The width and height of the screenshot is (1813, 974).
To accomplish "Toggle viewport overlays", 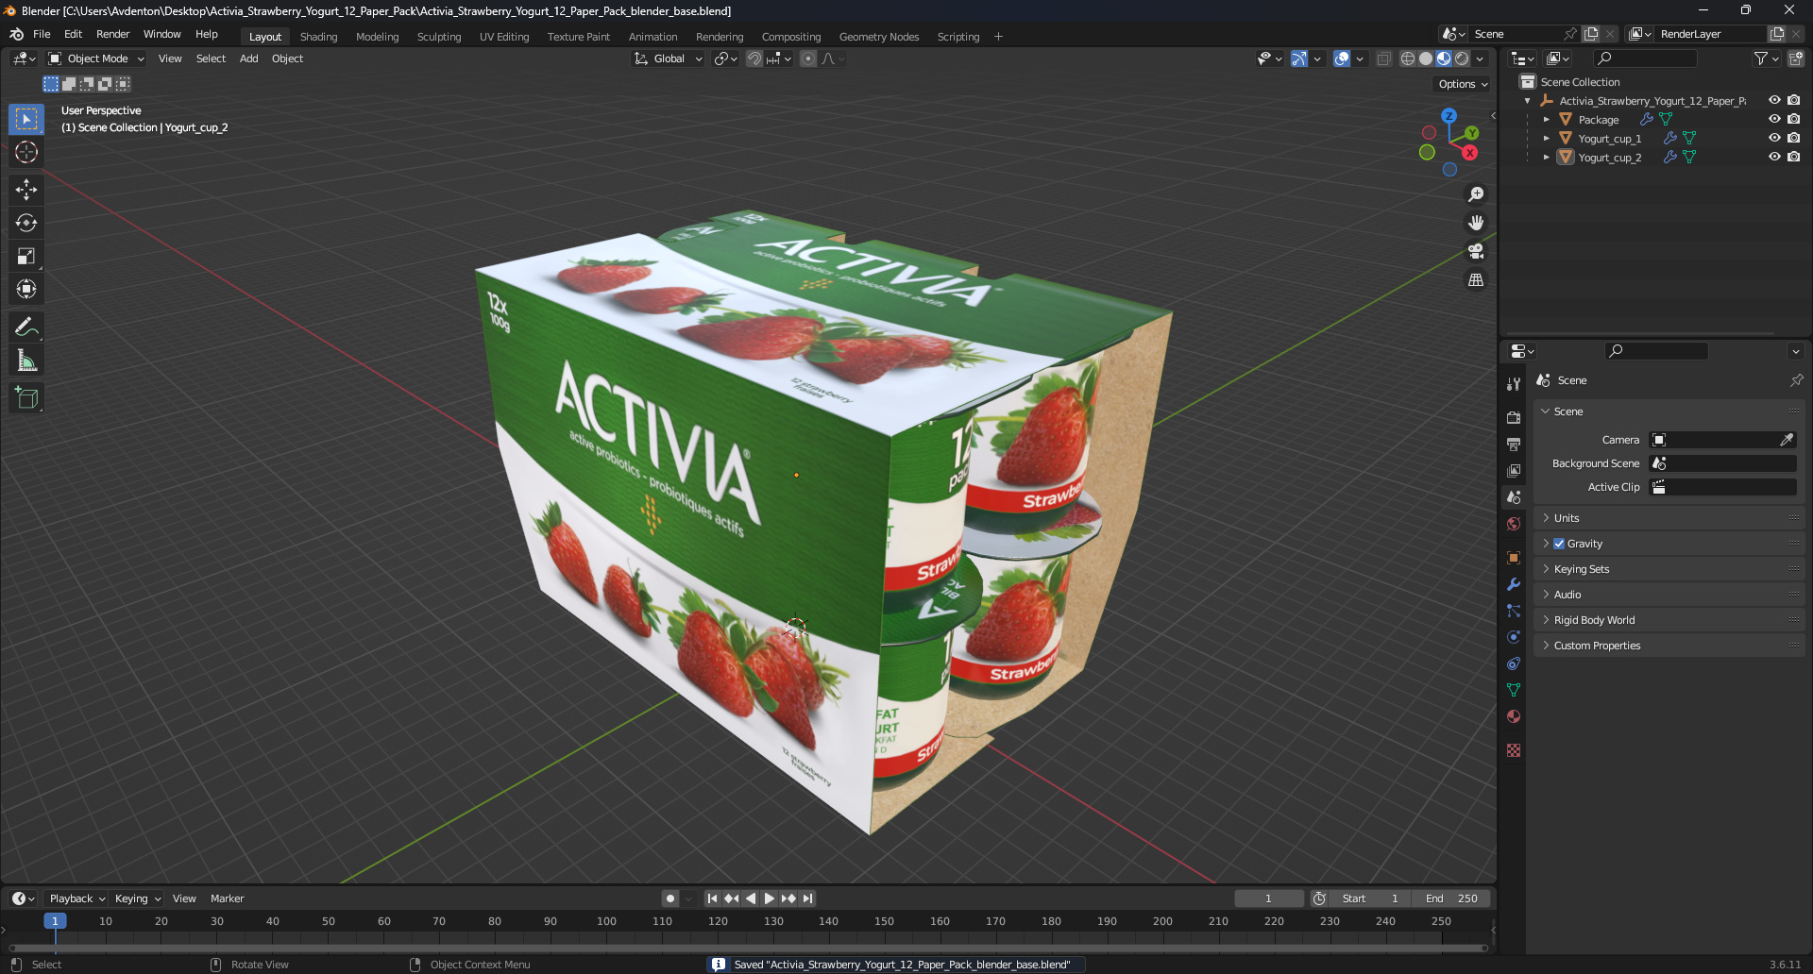I will (1342, 59).
